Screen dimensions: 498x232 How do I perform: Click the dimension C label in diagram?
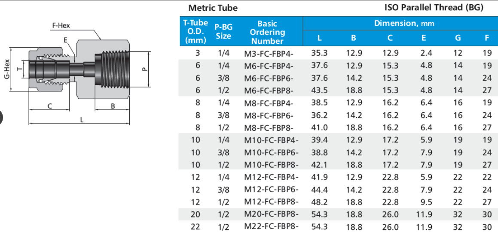coord(49,106)
